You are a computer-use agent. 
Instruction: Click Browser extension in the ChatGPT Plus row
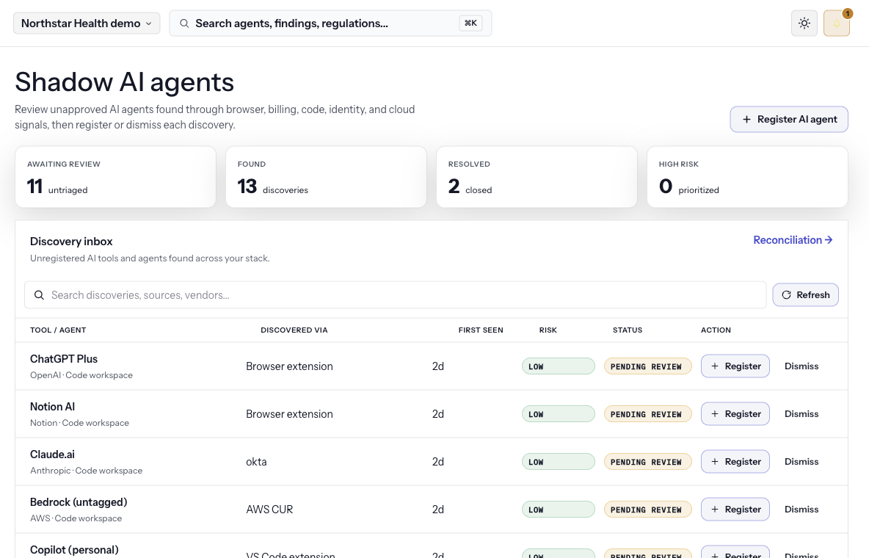(289, 366)
